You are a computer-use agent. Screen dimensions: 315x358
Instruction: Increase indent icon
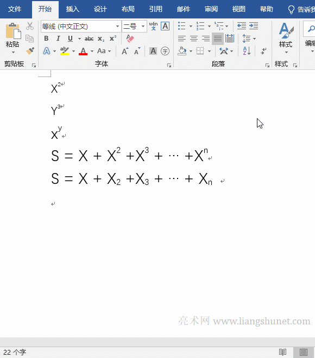pos(254,26)
